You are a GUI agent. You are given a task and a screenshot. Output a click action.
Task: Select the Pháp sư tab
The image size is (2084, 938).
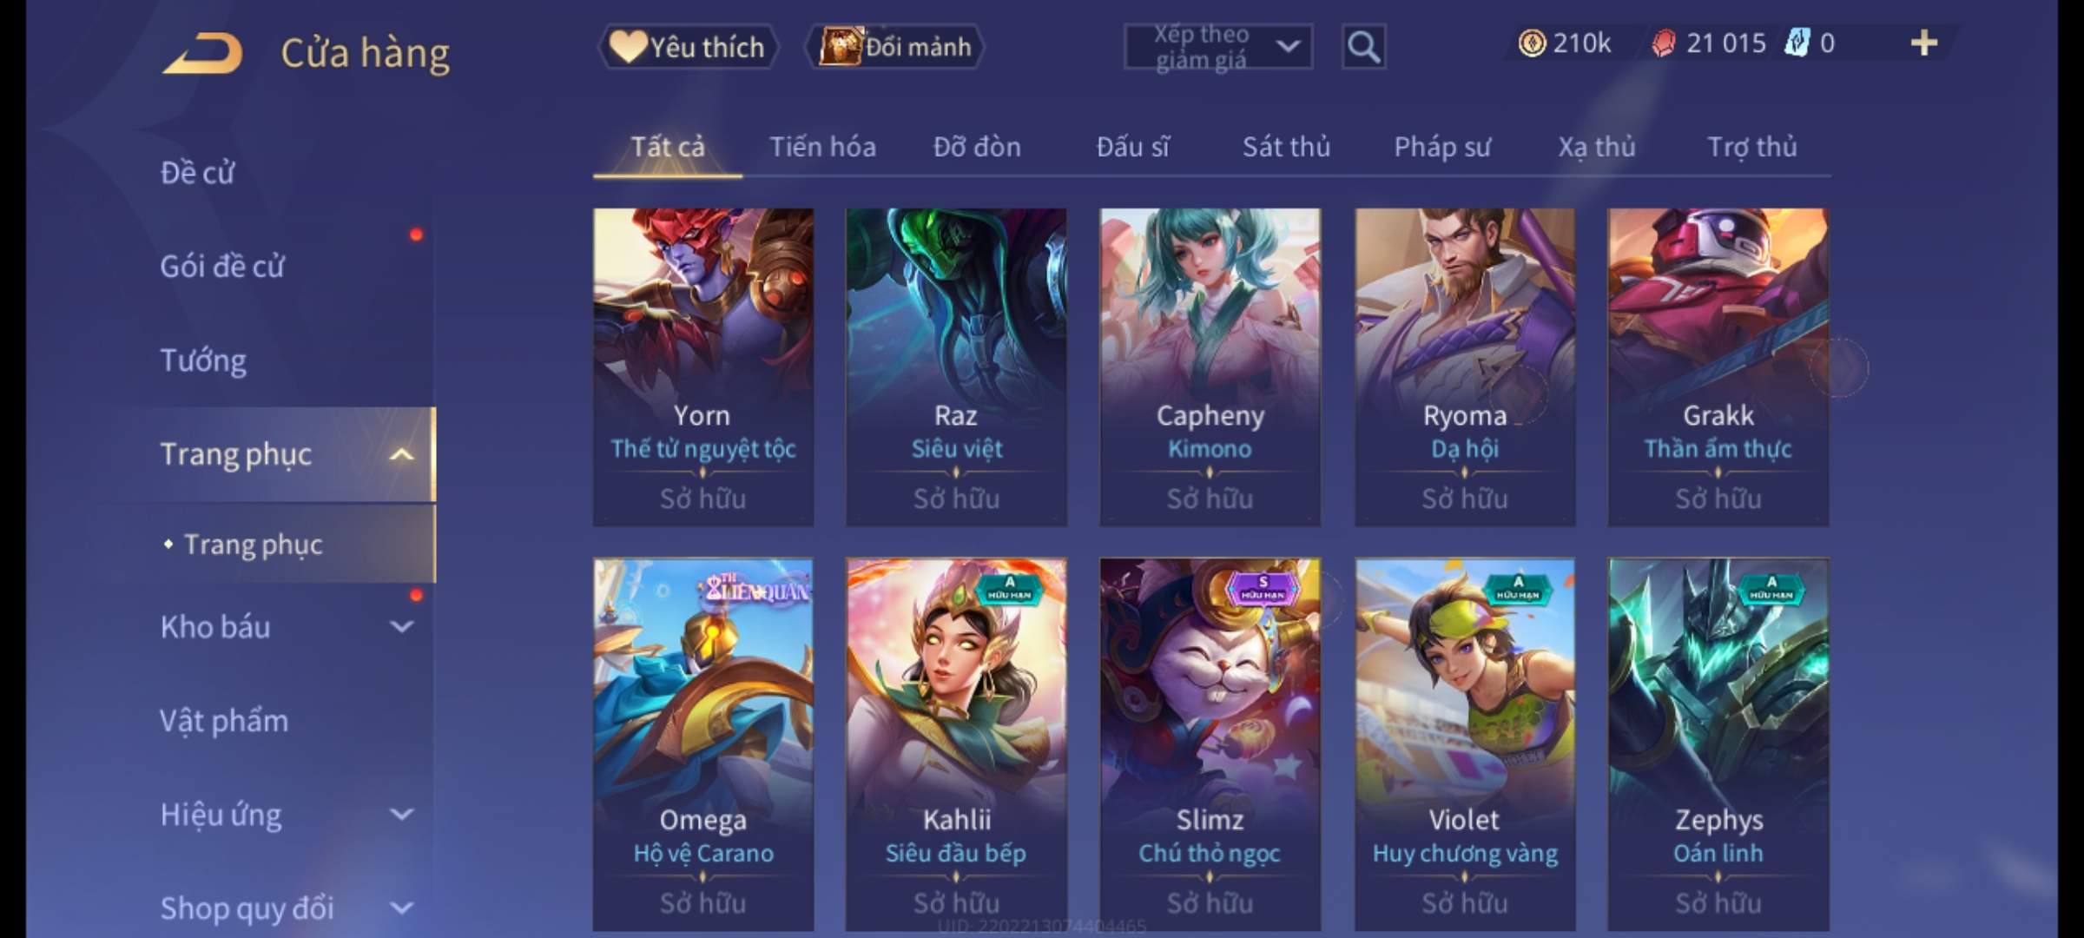(1442, 147)
